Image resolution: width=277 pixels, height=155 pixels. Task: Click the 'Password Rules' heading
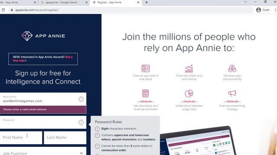click(108, 122)
